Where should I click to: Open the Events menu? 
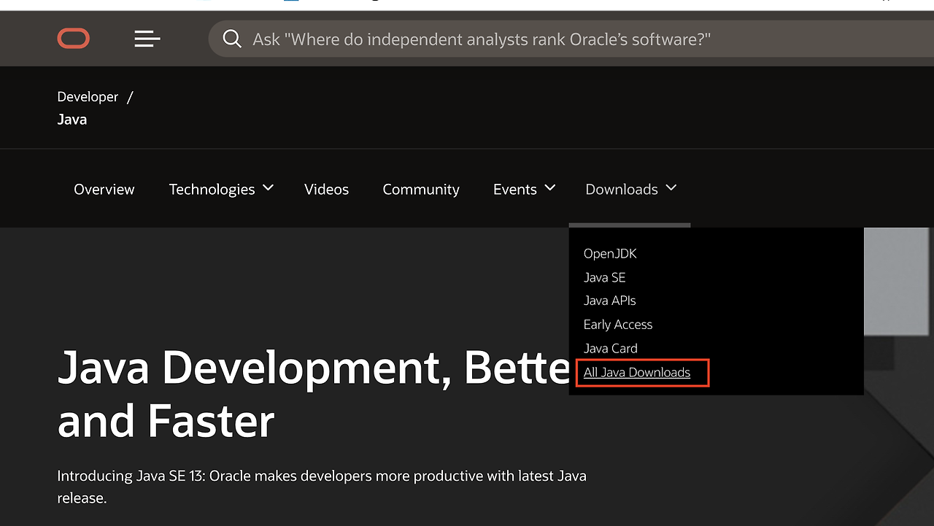click(515, 190)
